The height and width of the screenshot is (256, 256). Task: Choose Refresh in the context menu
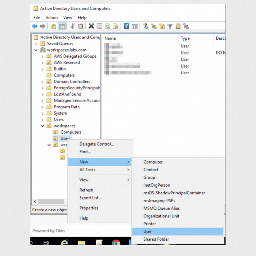tap(100, 190)
